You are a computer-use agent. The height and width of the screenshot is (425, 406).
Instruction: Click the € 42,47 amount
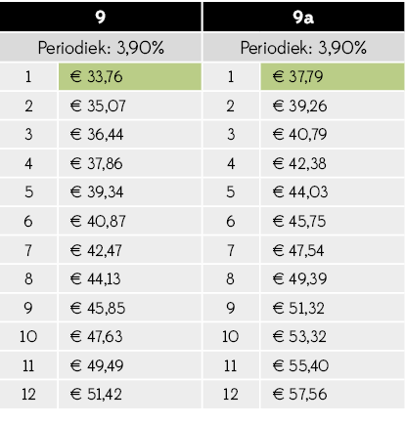(x=96, y=250)
